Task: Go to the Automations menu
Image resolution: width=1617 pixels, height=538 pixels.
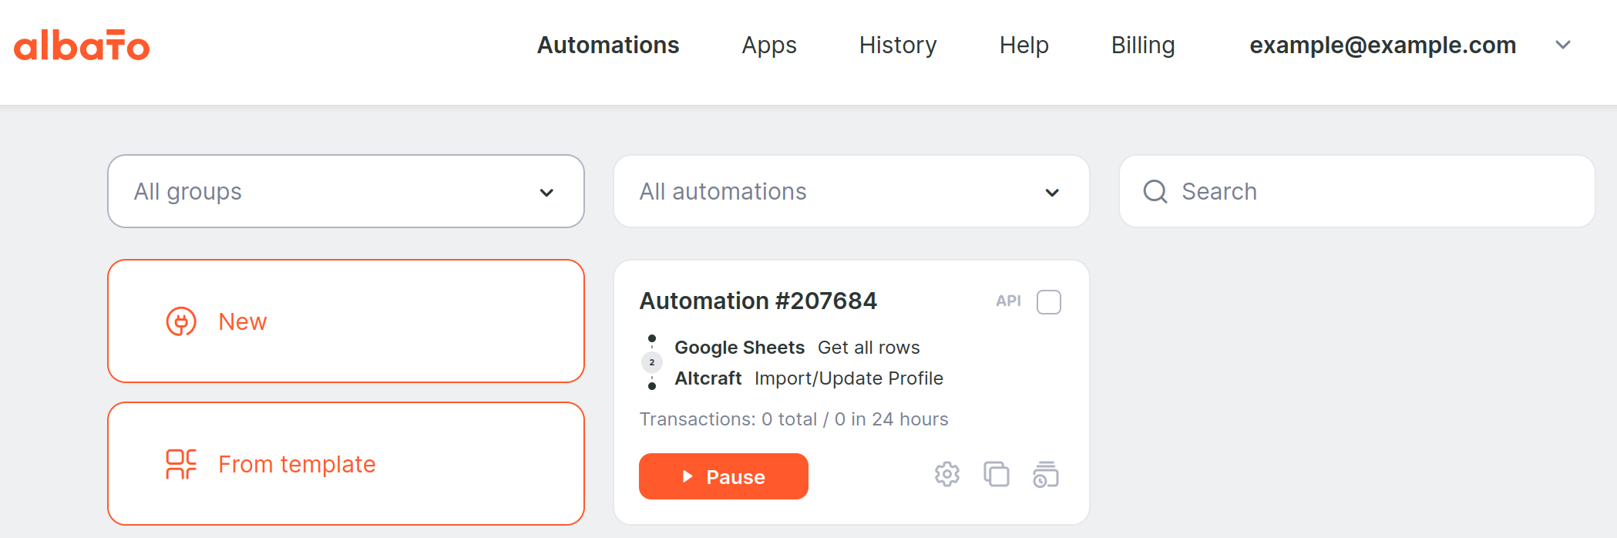Action: (x=608, y=45)
